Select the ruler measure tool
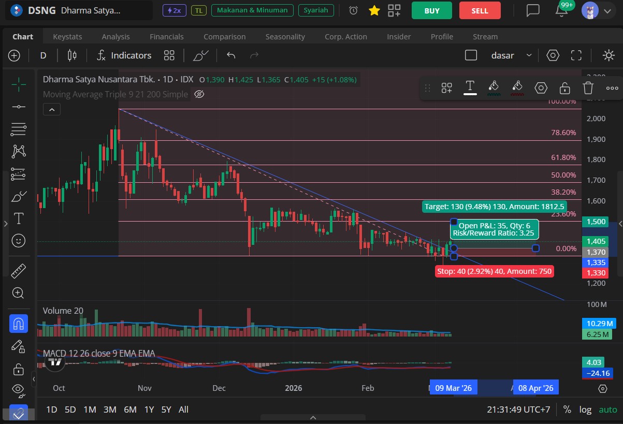This screenshot has height=424, width=623. [19, 270]
